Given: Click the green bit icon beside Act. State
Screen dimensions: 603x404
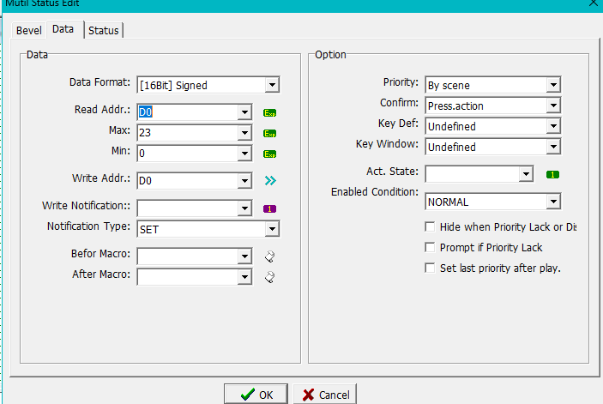Looking at the screenshot, I should point(553,174).
